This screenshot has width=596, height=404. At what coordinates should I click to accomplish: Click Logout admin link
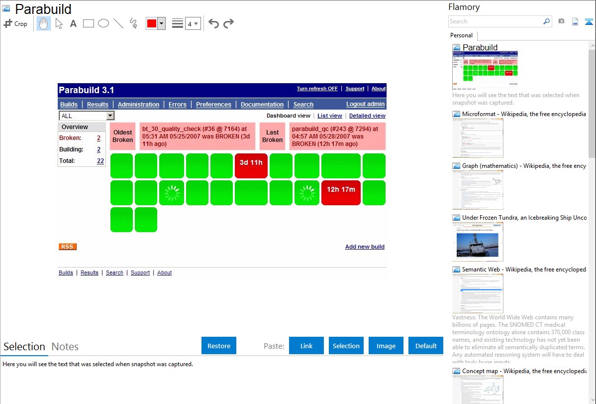(365, 104)
